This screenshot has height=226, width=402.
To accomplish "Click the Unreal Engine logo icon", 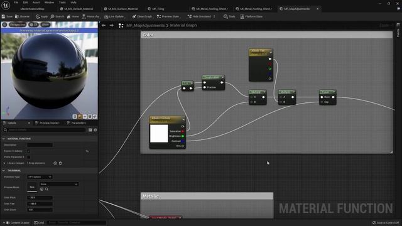I will (6, 5).
